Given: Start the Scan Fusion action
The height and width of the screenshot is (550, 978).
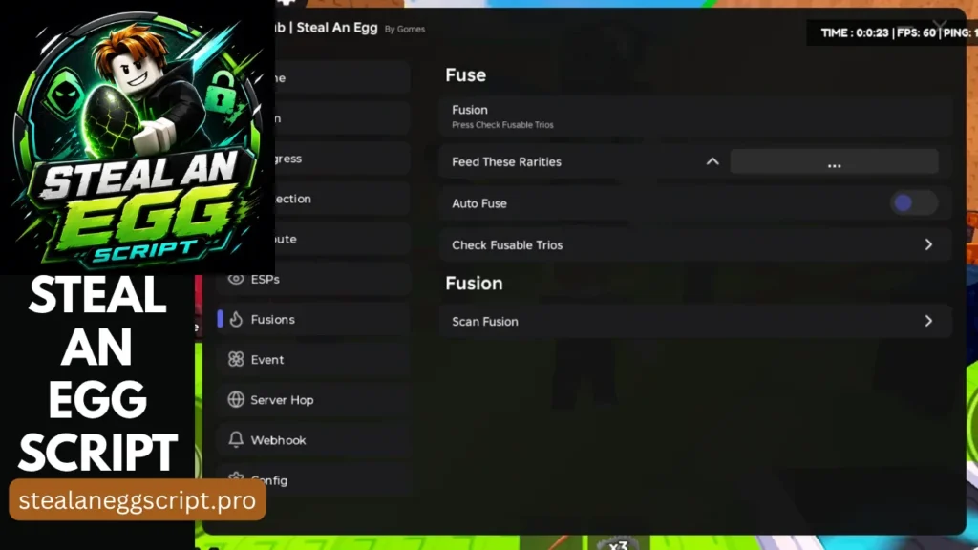Looking at the screenshot, I should pos(695,321).
